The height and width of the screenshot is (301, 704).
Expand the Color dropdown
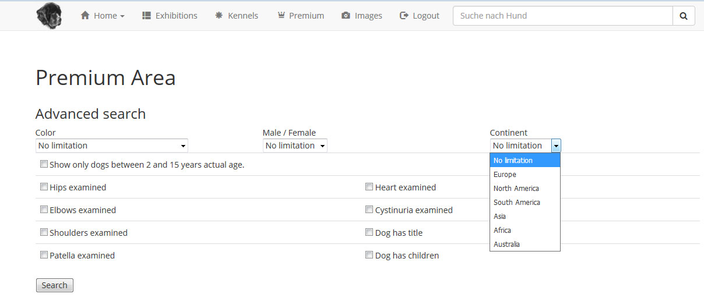click(x=112, y=146)
